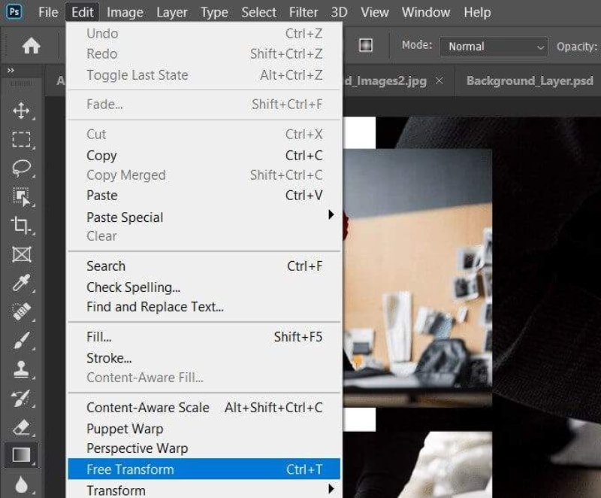Select the Rectangular Marquee tool
Image resolution: width=601 pixels, height=498 pixels.
(21, 139)
